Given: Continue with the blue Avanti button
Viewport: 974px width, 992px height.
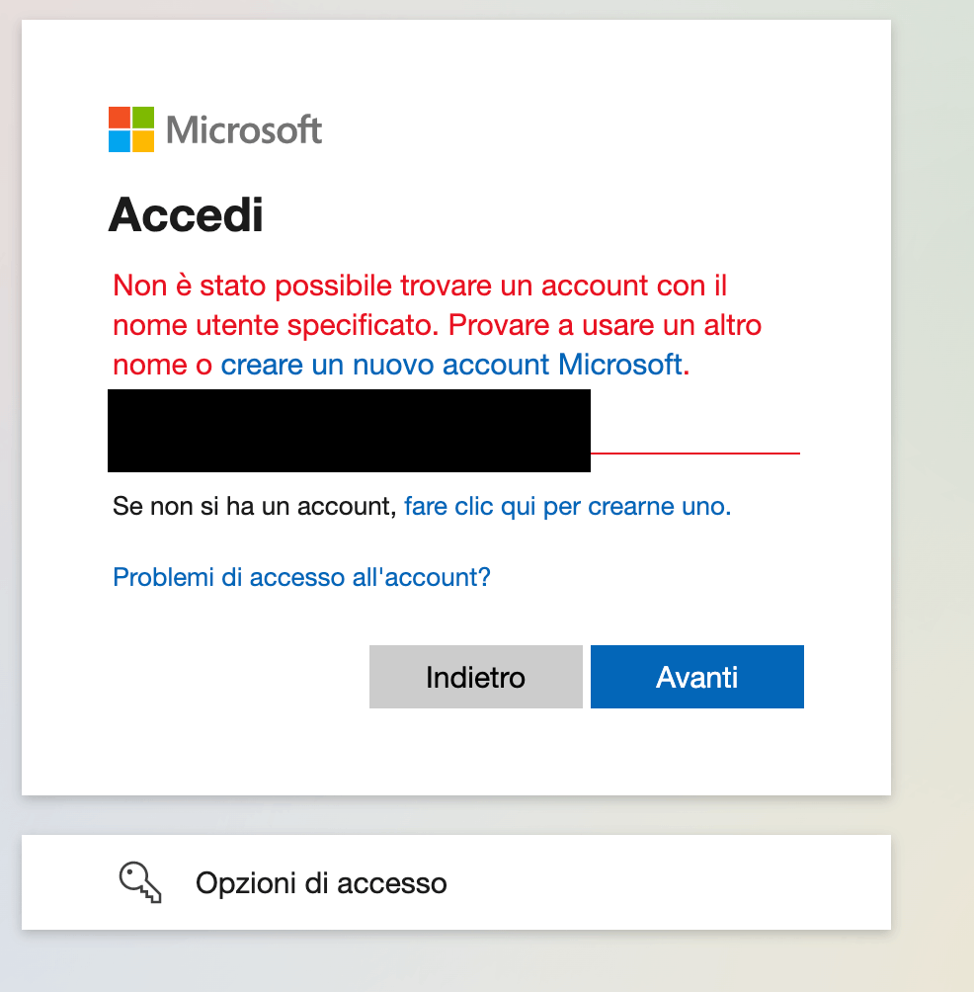Looking at the screenshot, I should click(697, 677).
